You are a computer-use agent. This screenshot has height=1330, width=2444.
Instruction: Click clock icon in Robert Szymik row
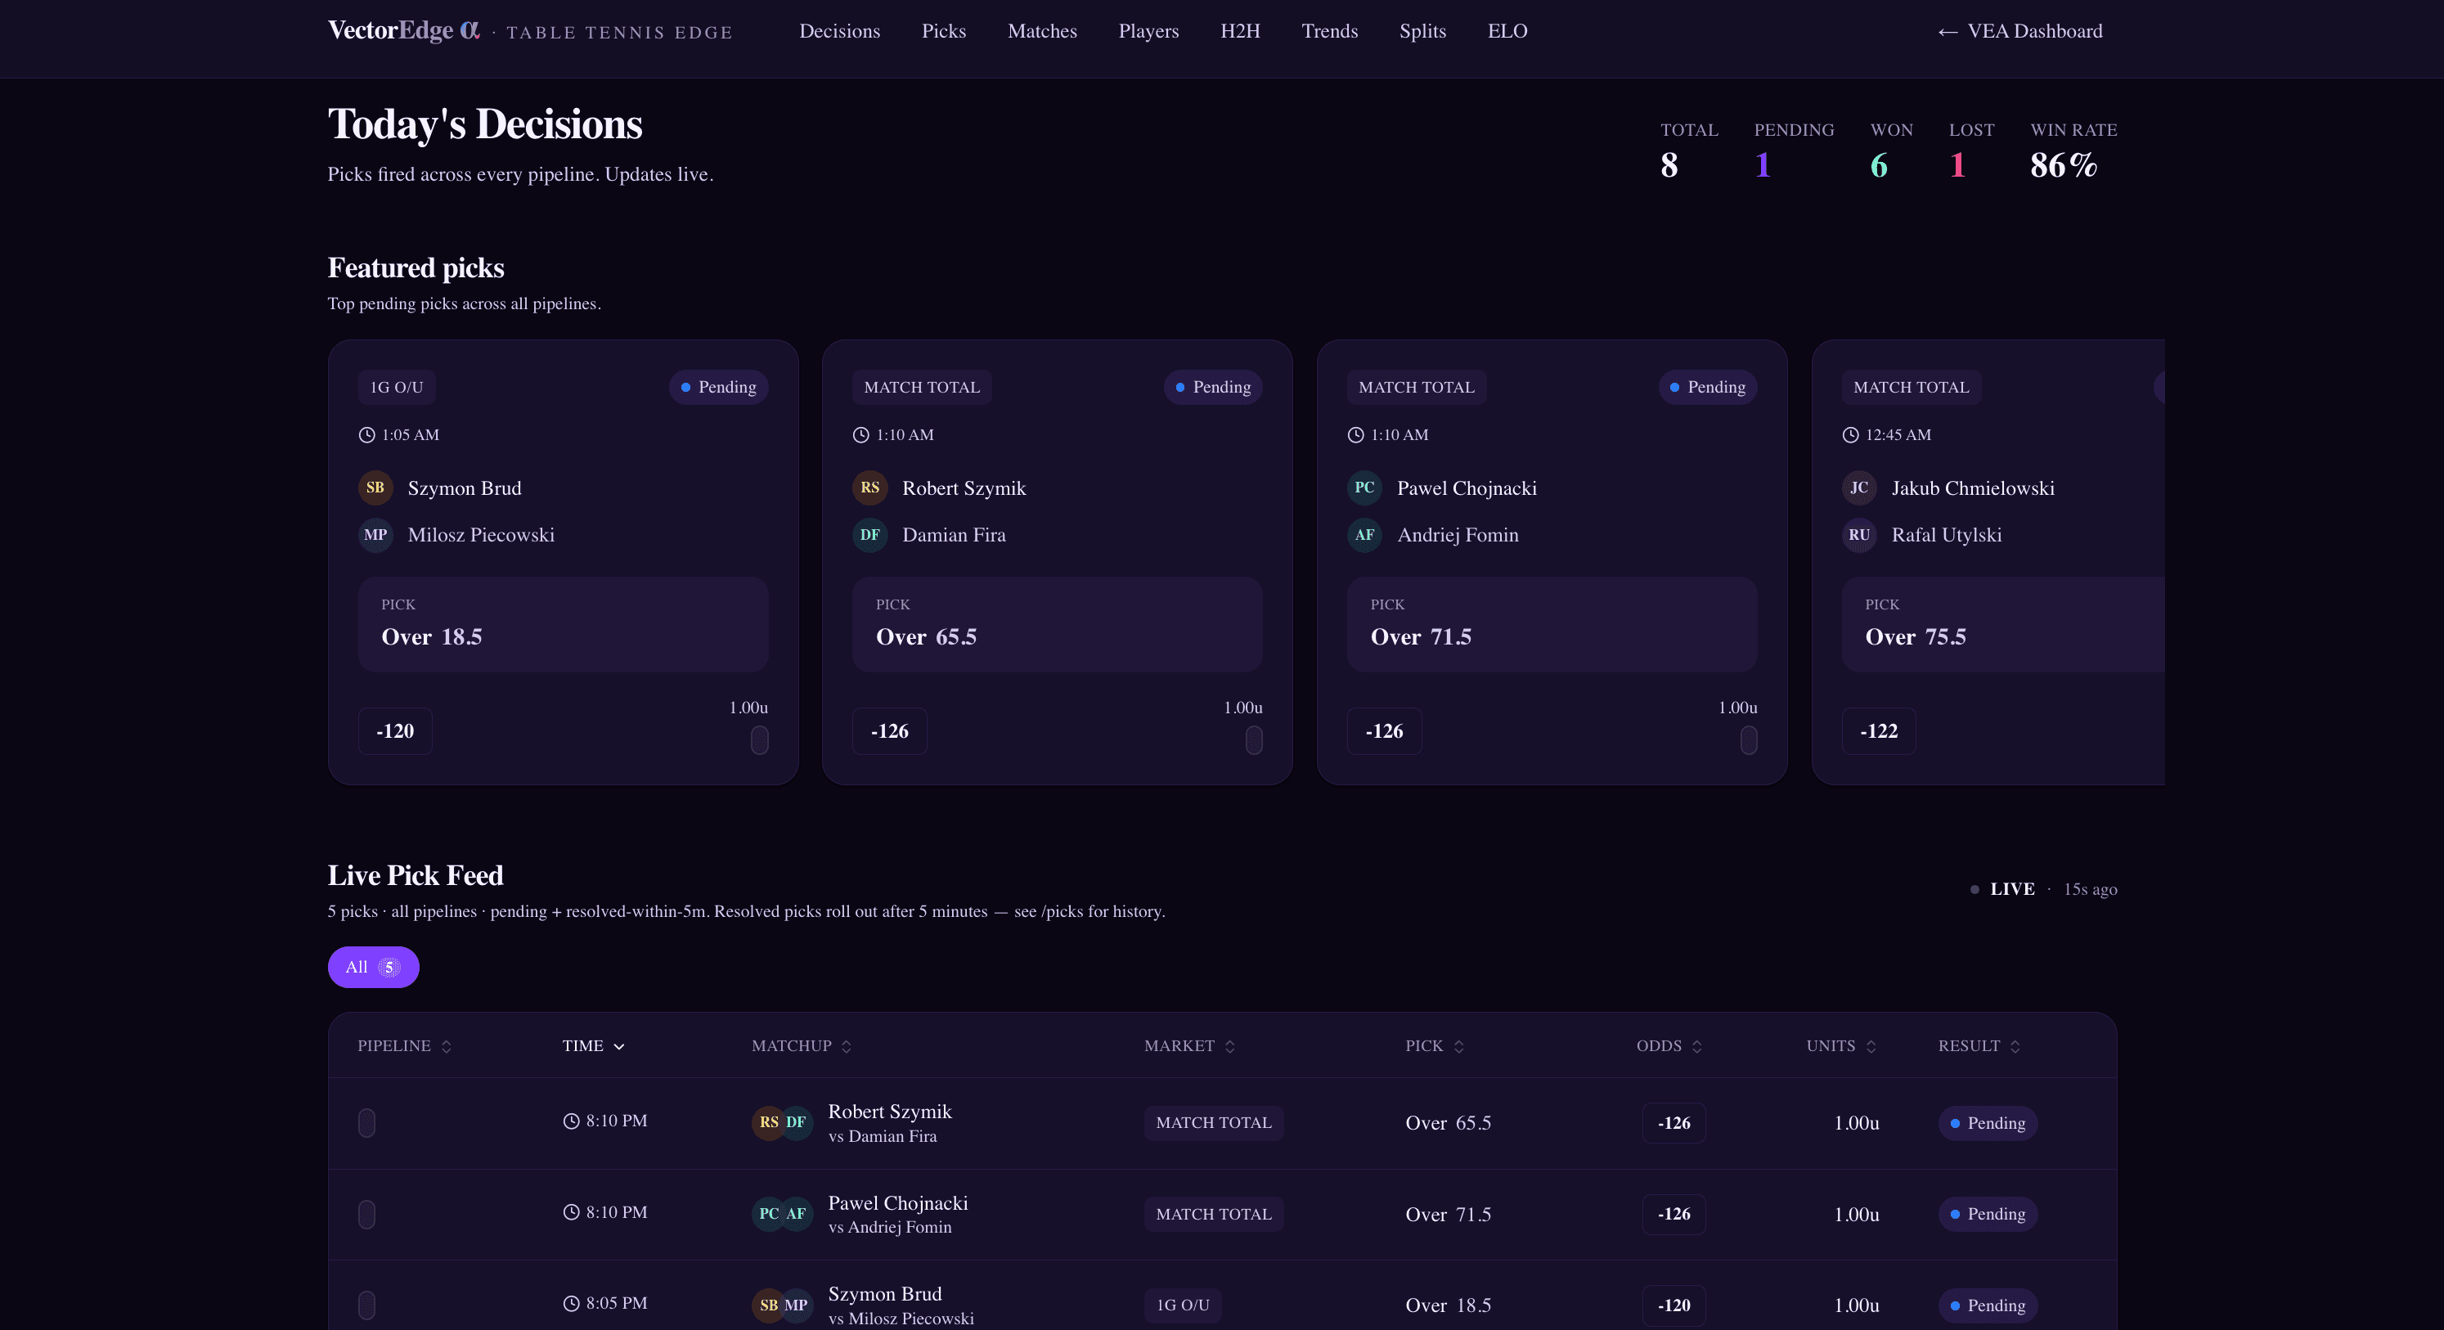pyautogui.click(x=570, y=1121)
